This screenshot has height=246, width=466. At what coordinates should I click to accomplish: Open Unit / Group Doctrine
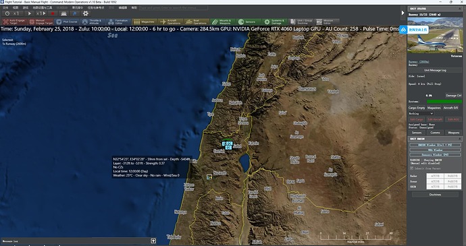coord(301,22)
